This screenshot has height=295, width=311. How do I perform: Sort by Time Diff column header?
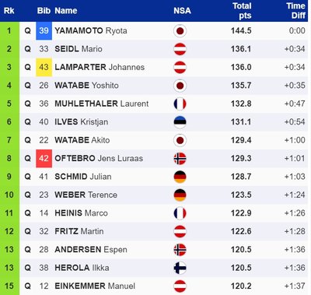[x=295, y=11]
